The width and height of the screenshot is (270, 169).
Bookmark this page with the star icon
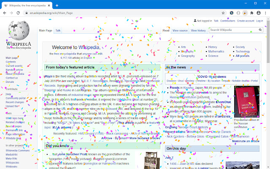223,13
